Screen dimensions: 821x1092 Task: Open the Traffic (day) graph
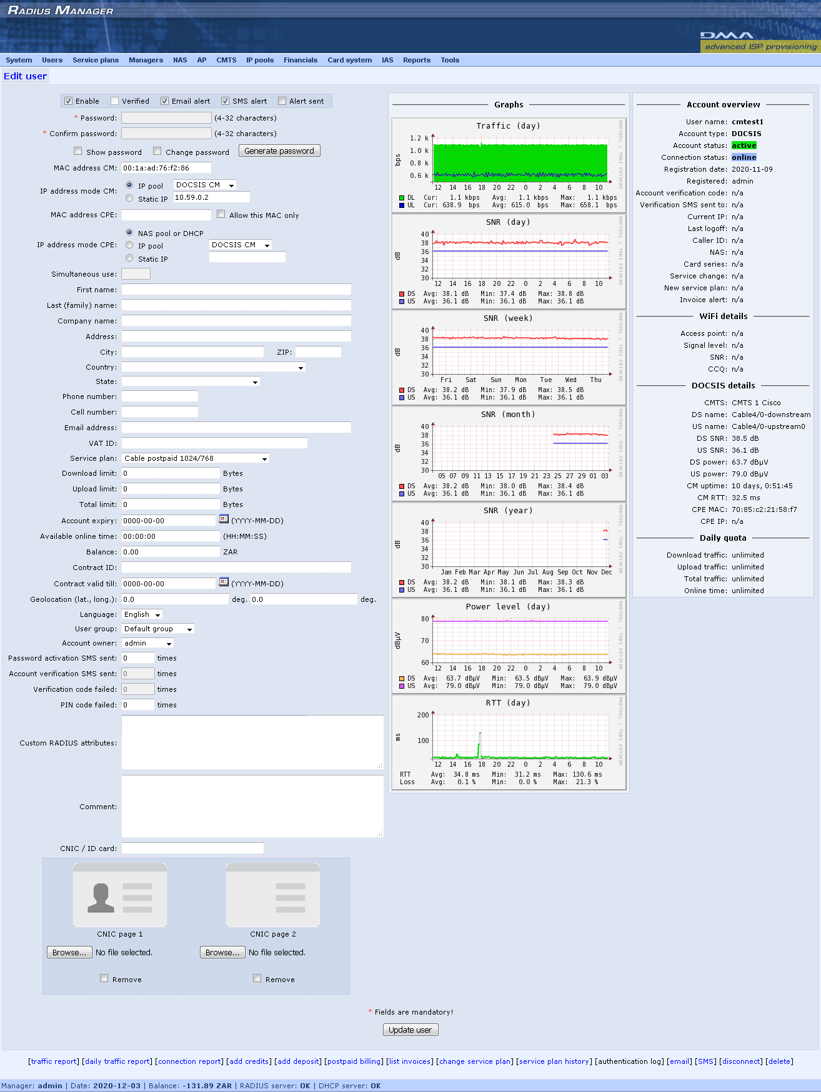[x=509, y=165]
